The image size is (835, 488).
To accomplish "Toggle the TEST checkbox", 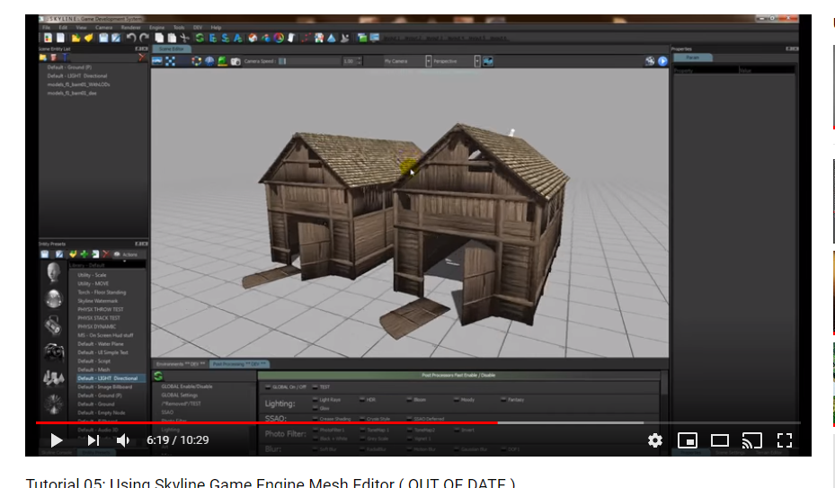I will click(x=315, y=387).
